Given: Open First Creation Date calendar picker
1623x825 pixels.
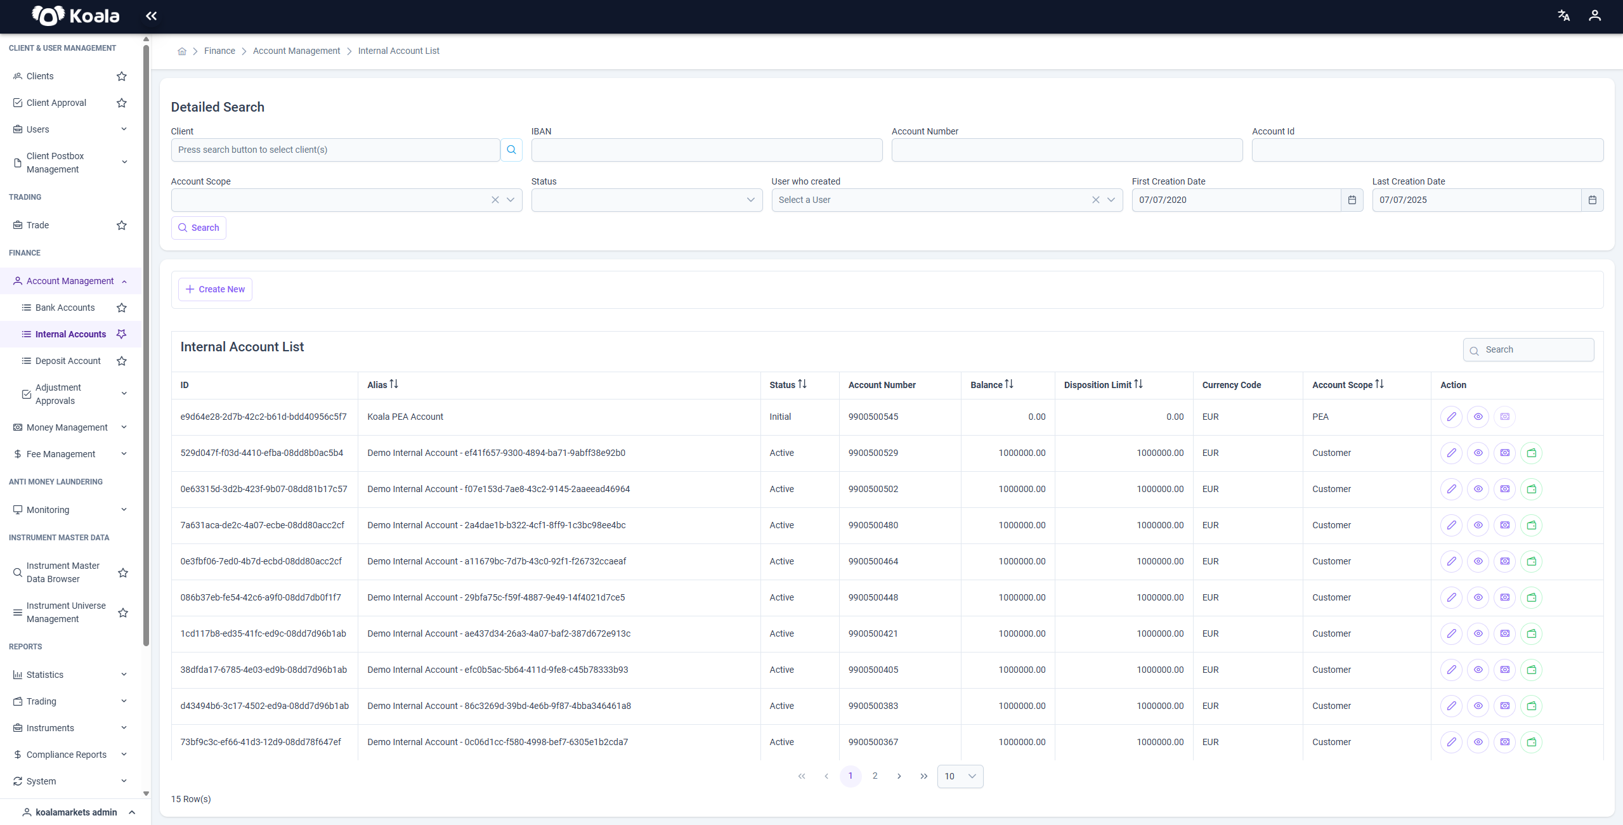Looking at the screenshot, I should [1352, 200].
